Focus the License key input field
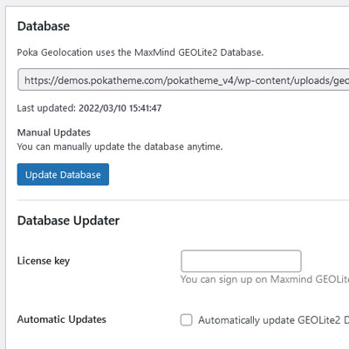 coord(241,261)
